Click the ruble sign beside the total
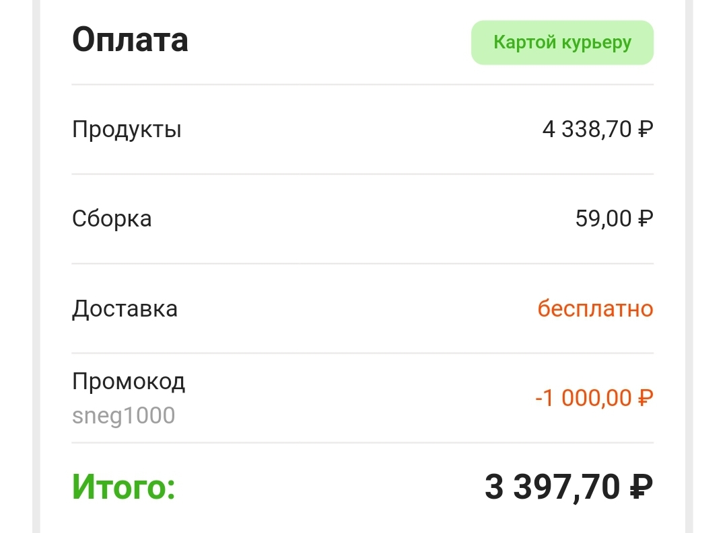727x533 pixels. click(x=642, y=486)
